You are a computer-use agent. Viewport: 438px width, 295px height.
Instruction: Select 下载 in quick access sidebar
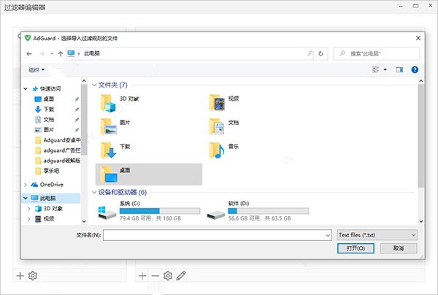[48, 109]
